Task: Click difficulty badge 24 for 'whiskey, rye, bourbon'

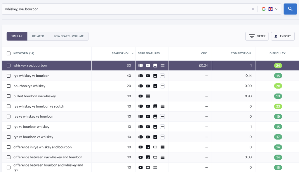Action: 278,65
